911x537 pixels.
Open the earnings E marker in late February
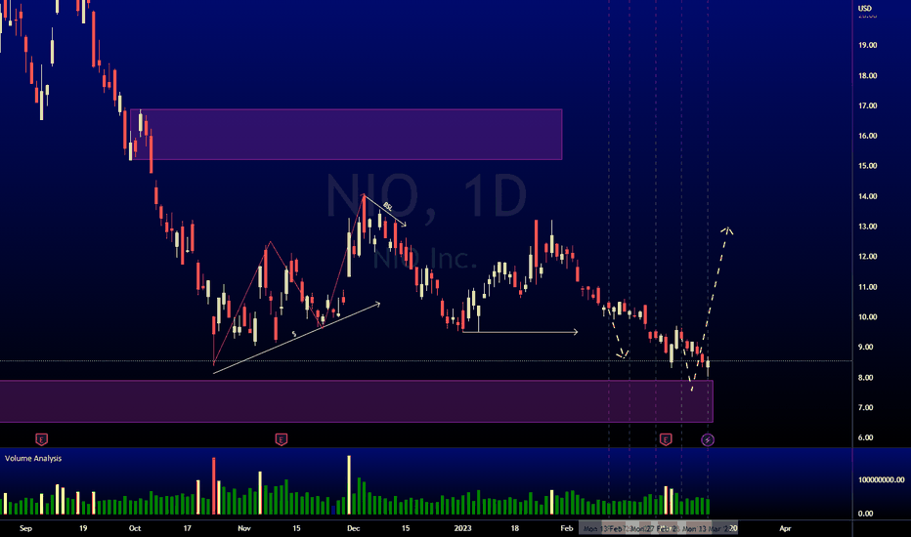click(666, 439)
